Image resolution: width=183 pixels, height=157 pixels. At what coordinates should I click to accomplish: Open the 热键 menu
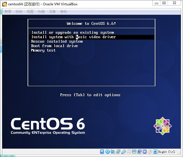click(41, 12)
